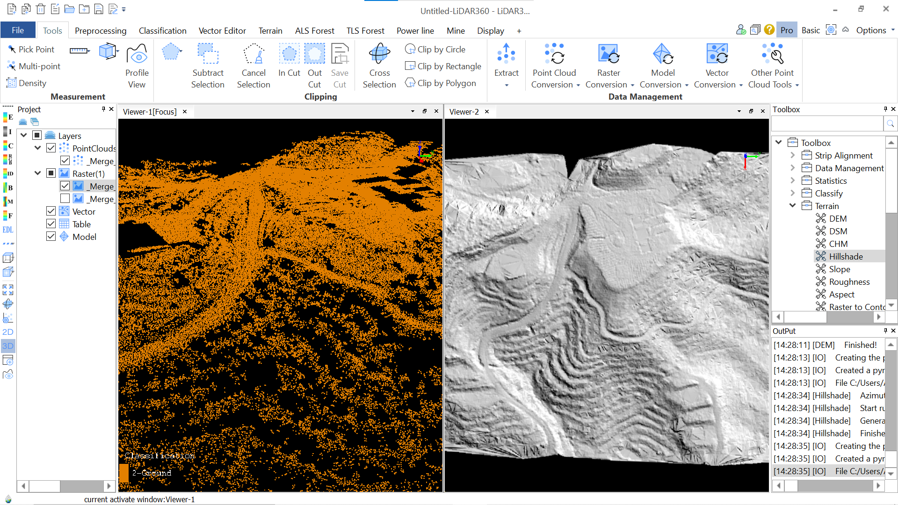Switch to 2D view mode
Image resolution: width=898 pixels, height=505 pixels.
pyautogui.click(x=8, y=332)
